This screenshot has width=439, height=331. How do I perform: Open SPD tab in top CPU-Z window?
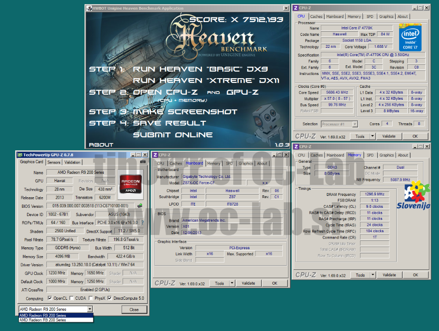click(x=370, y=17)
